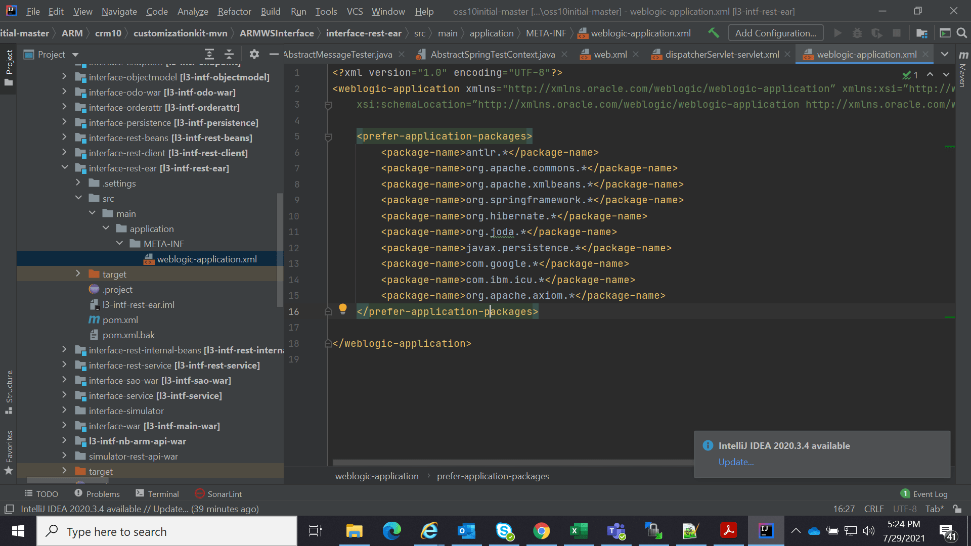Hide the Project tool window

click(274, 54)
